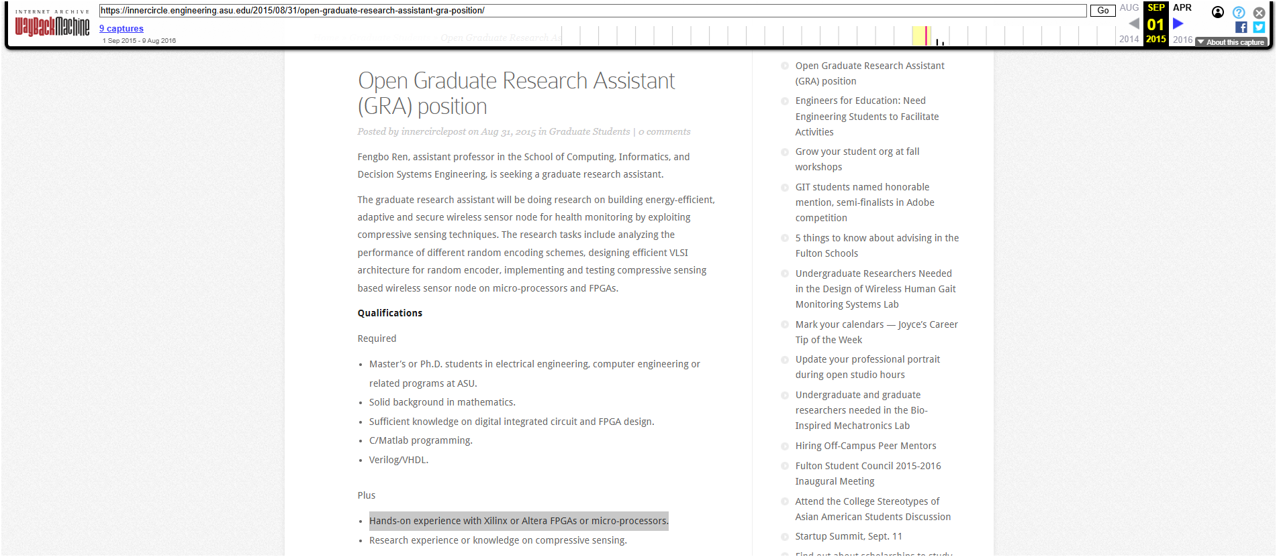Click bullet icon beside Attend the College Stereotypes
1277x557 pixels.
point(785,501)
